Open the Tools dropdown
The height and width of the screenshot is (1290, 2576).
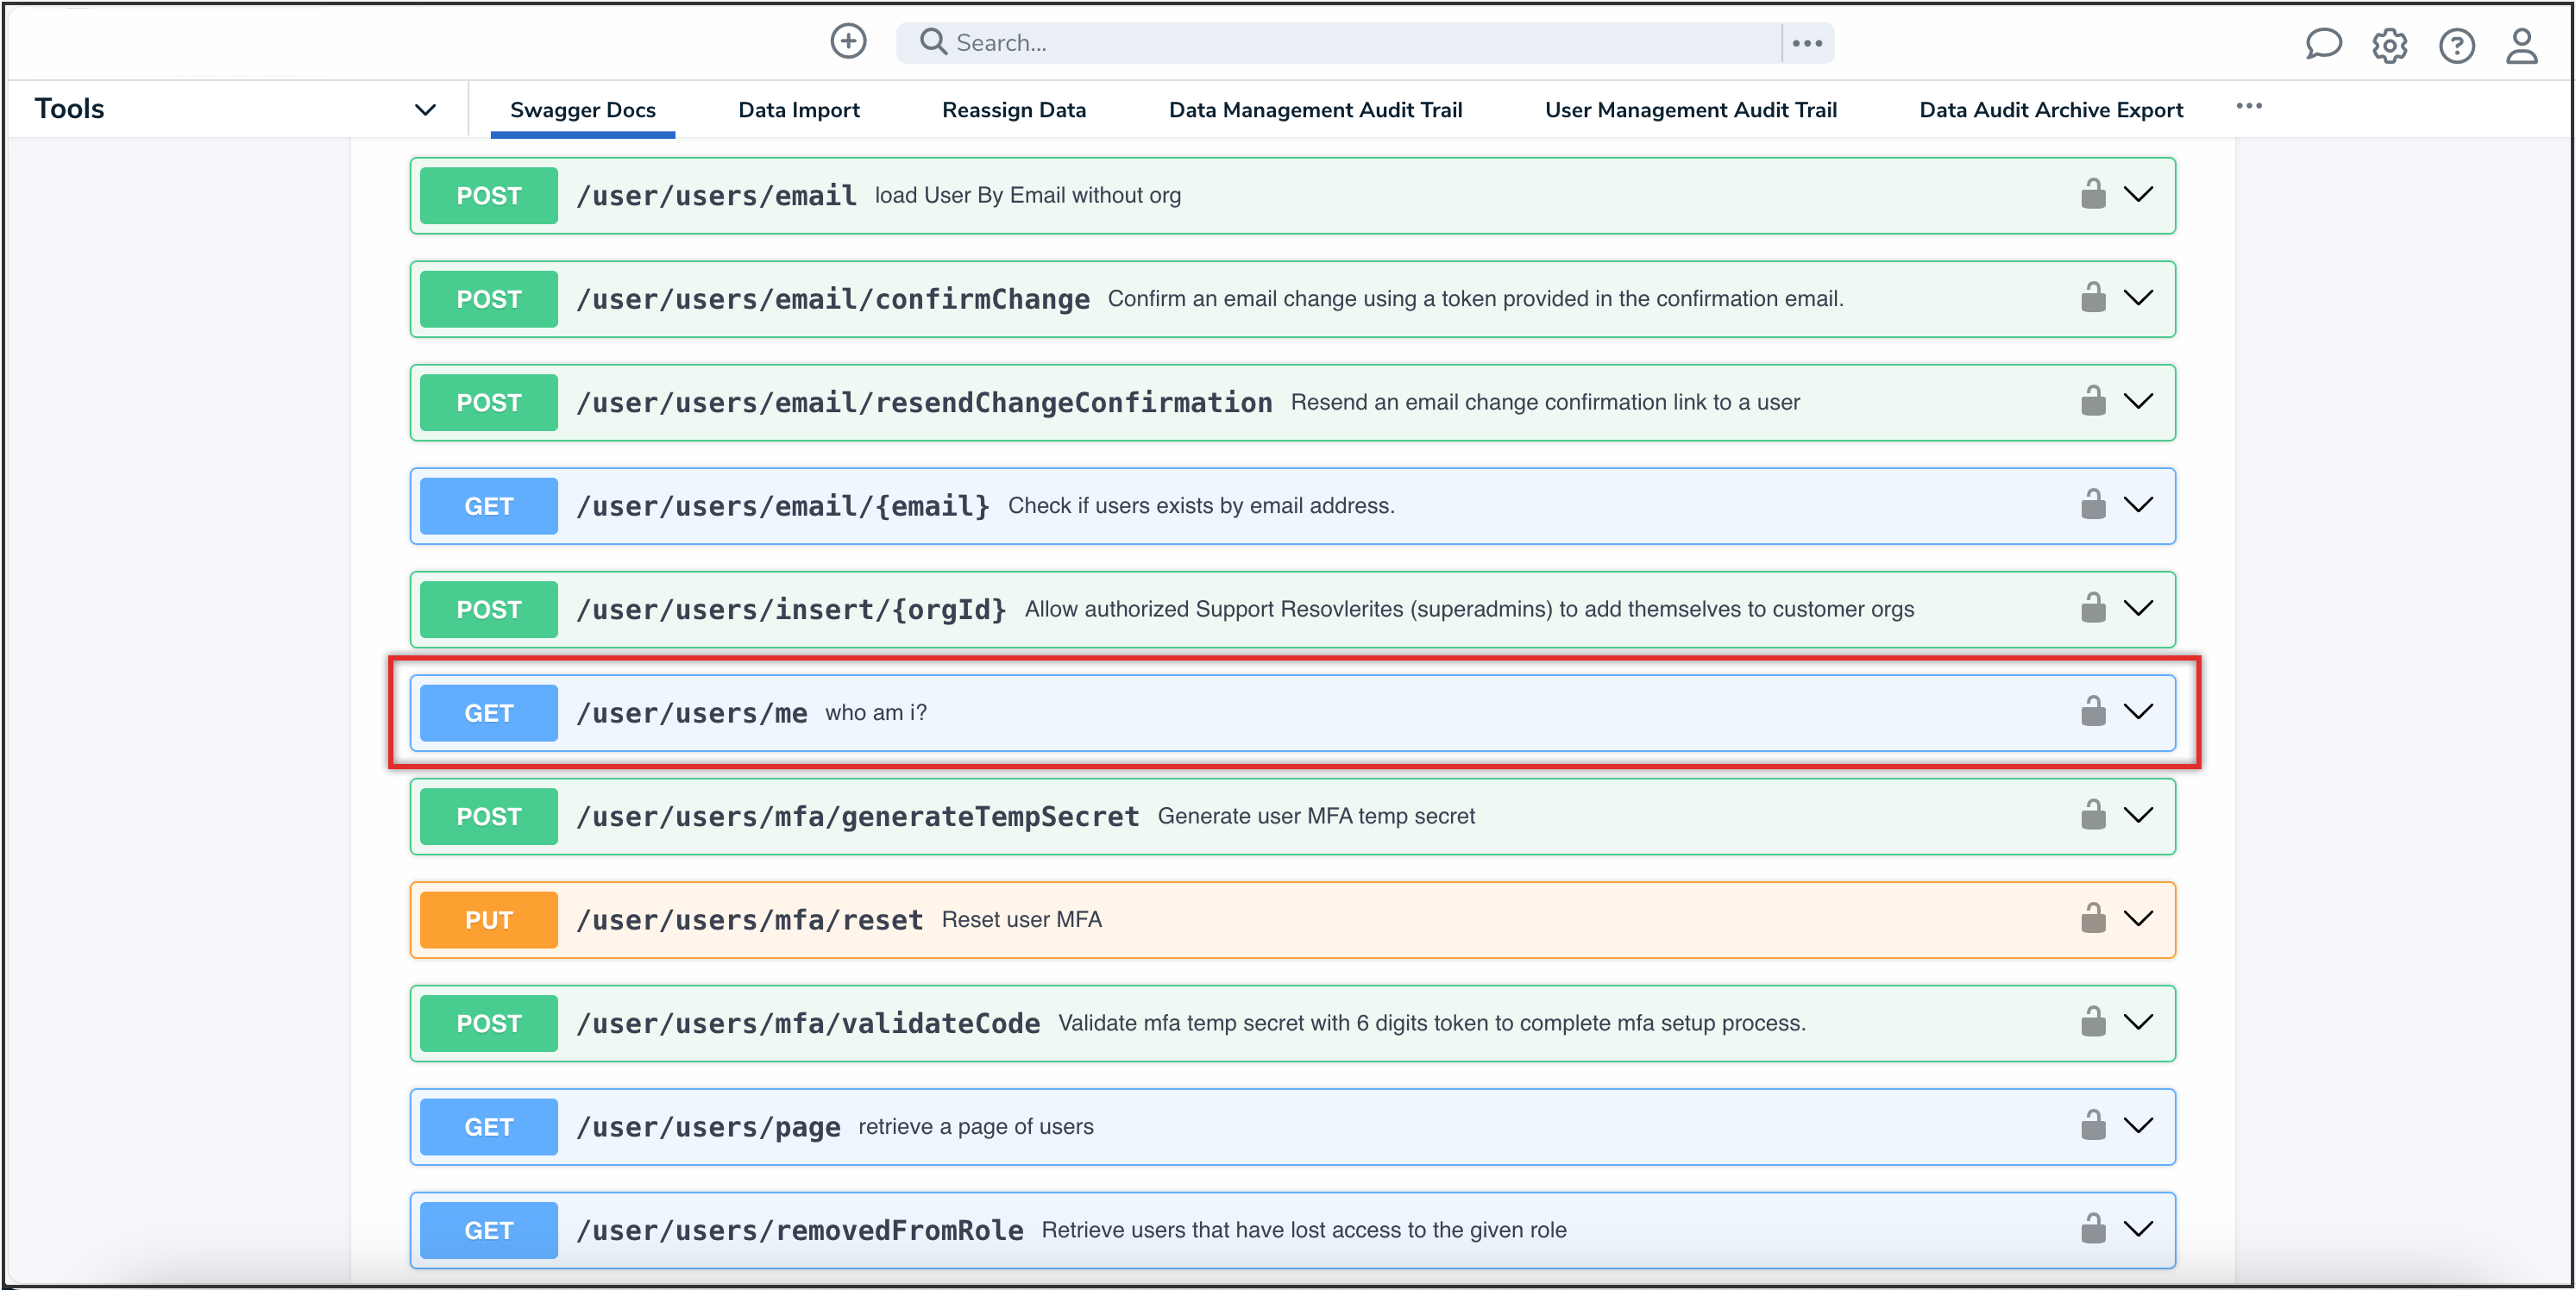pyautogui.click(x=424, y=110)
